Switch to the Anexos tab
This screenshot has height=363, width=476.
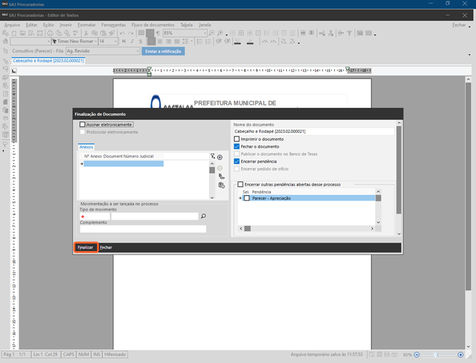[x=86, y=147]
